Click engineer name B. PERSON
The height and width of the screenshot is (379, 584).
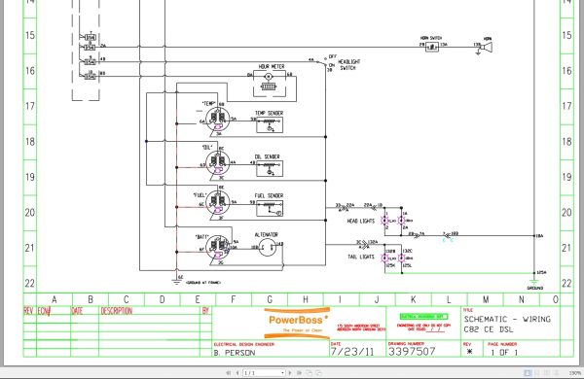[x=235, y=353]
